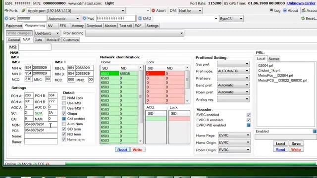The height and width of the screenshot is (178, 317).
Task: Open the Download tab
Action: click(x=94, y=26)
